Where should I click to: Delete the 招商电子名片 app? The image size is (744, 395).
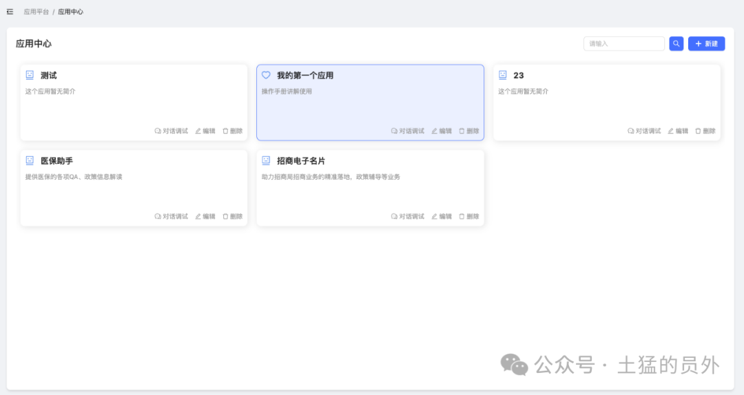click(x=469, y=216)
